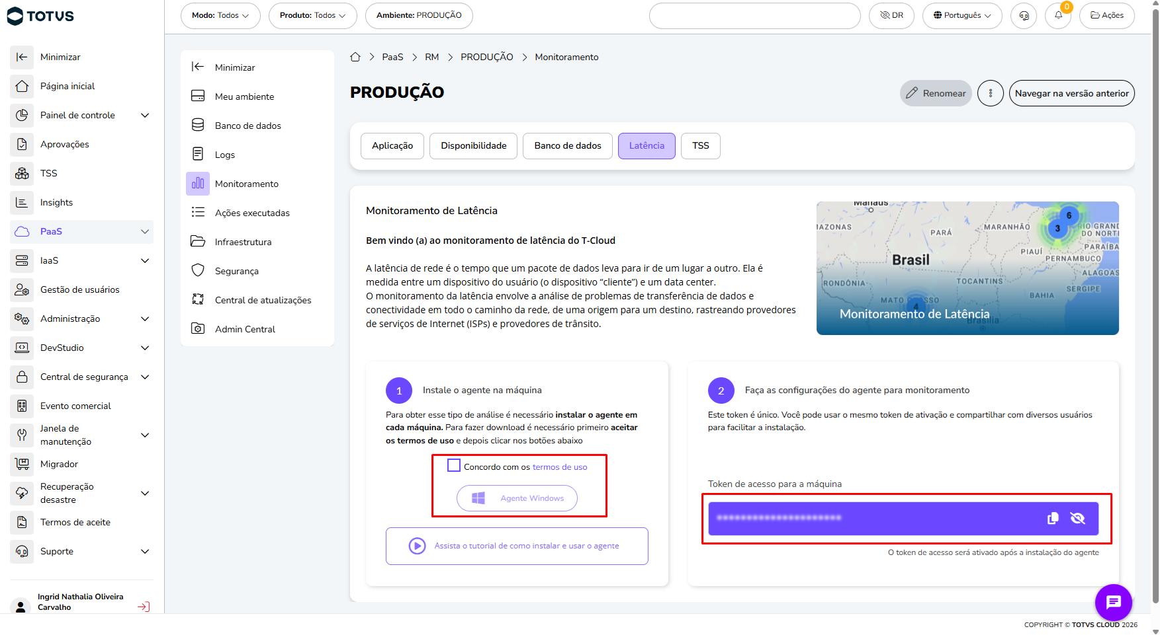Open the chat bubble widget

[x=1114, y=602]
